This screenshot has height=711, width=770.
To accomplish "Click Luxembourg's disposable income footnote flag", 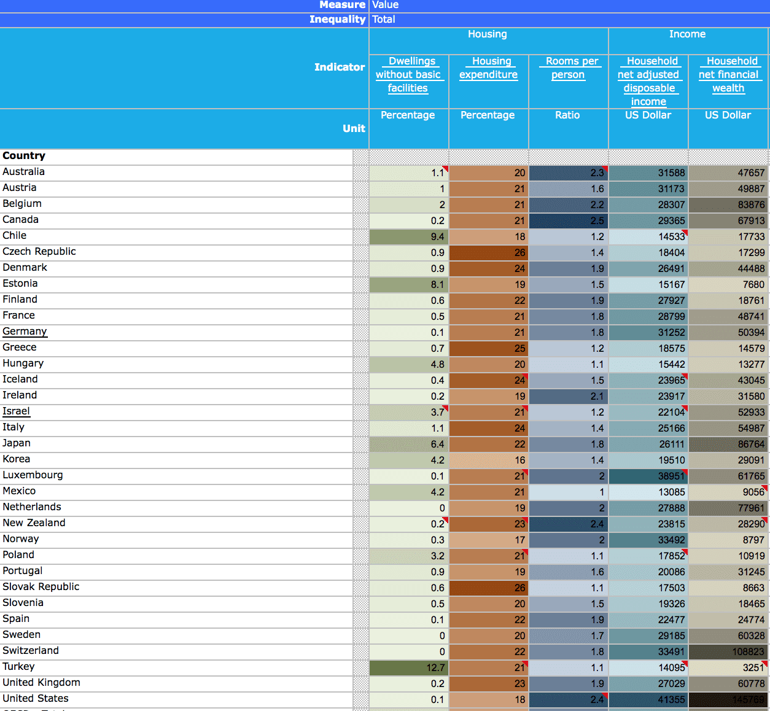I will [x=683, y=472].
